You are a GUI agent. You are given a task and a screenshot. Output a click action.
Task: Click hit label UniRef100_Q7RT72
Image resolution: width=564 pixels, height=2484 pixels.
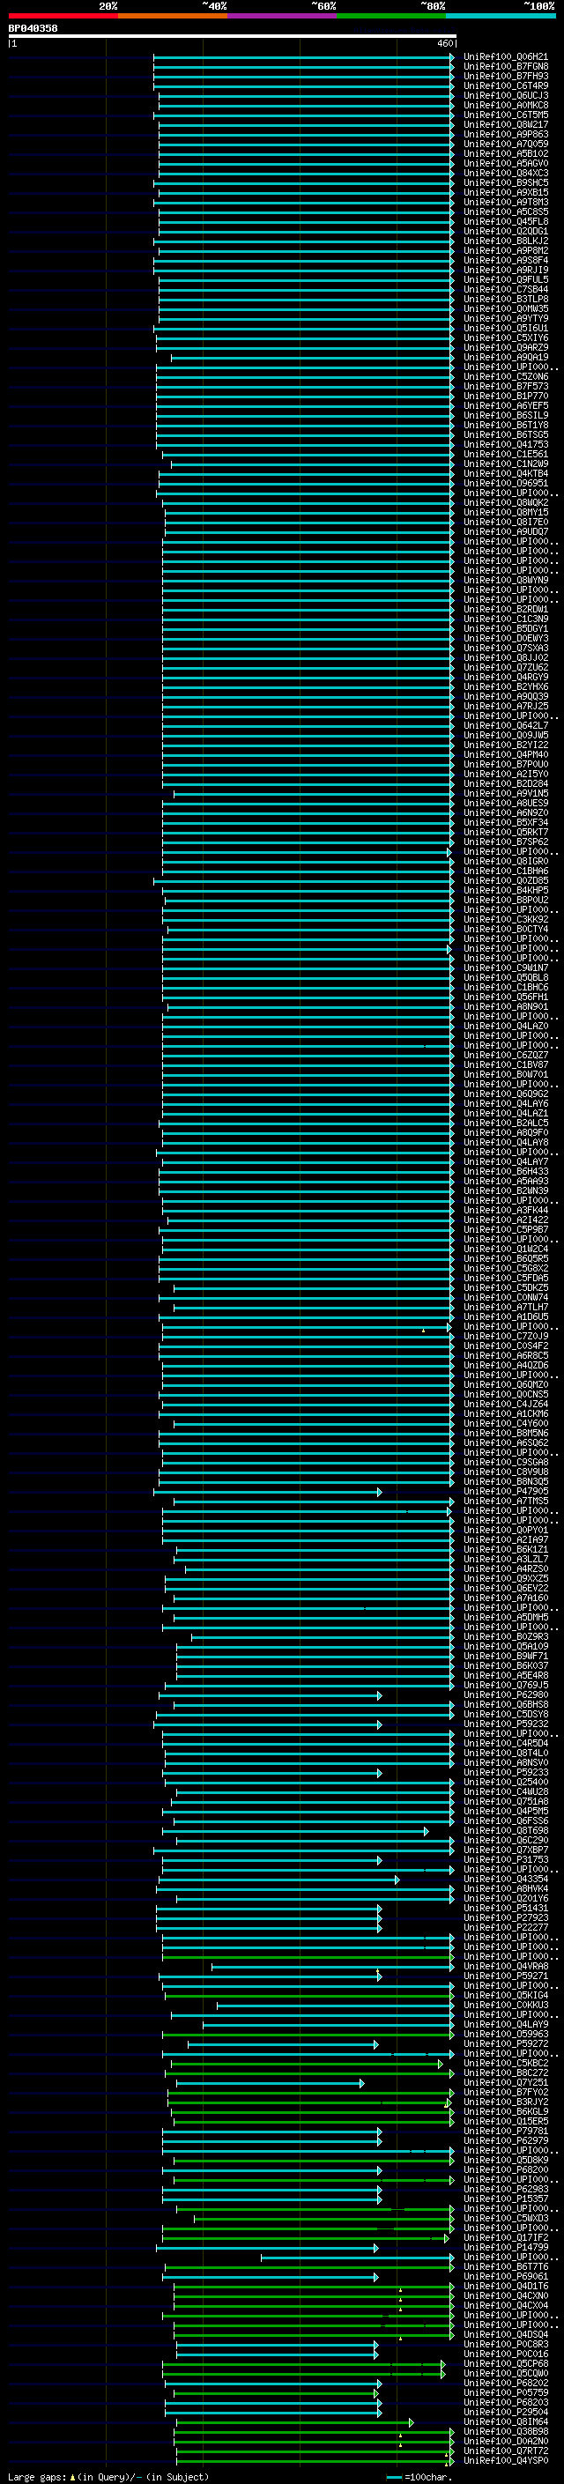tap(505, 2451)
